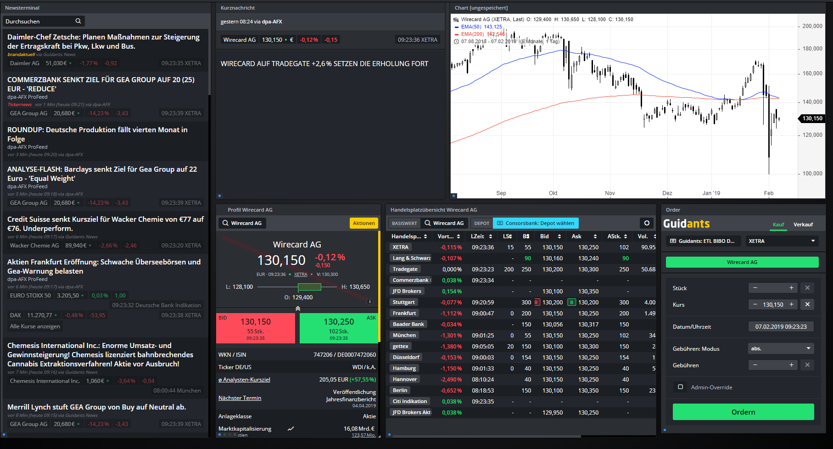Click Wirecard AG chart symbol icon
This screenshot has width=833, height=449.
tap(456, 19)
